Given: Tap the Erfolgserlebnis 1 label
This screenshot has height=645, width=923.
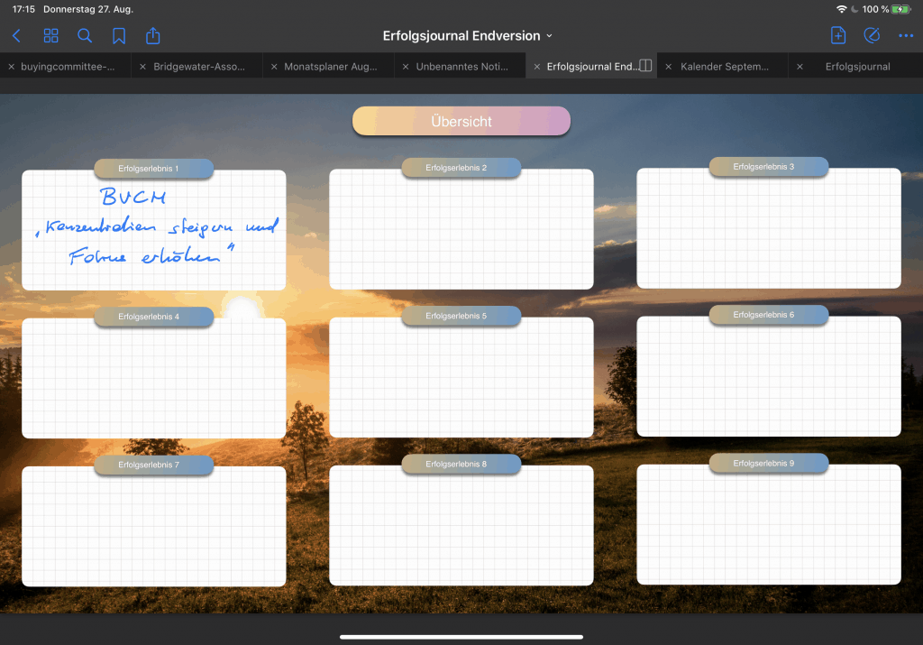Looking at the screenshot, I should pos(153,169).
